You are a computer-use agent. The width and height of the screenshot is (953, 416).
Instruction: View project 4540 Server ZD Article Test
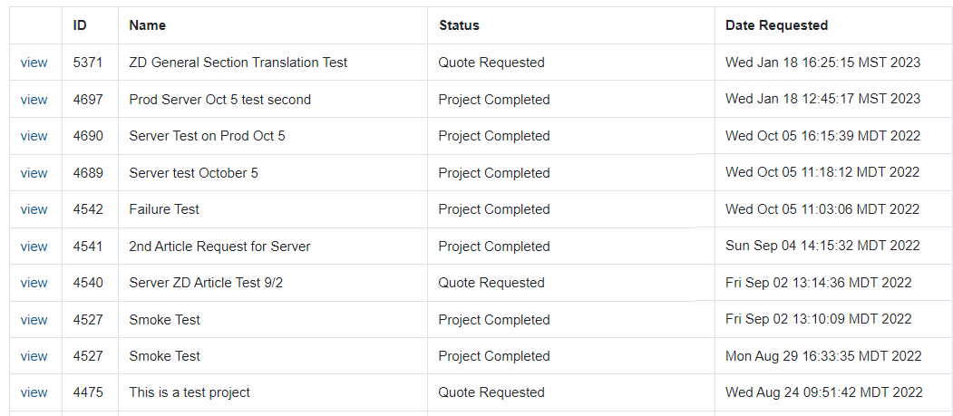coord(34,283)
